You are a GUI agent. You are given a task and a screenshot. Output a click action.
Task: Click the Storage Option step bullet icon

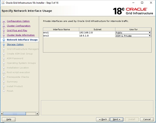tap(4, 44)
